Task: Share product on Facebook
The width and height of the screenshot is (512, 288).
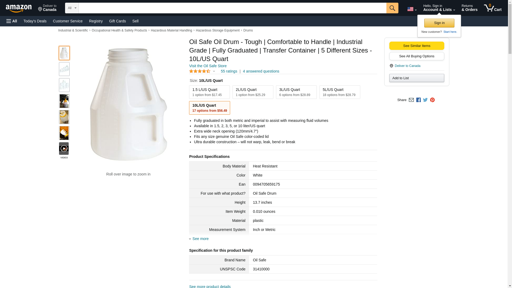Action: coord(418,100)
